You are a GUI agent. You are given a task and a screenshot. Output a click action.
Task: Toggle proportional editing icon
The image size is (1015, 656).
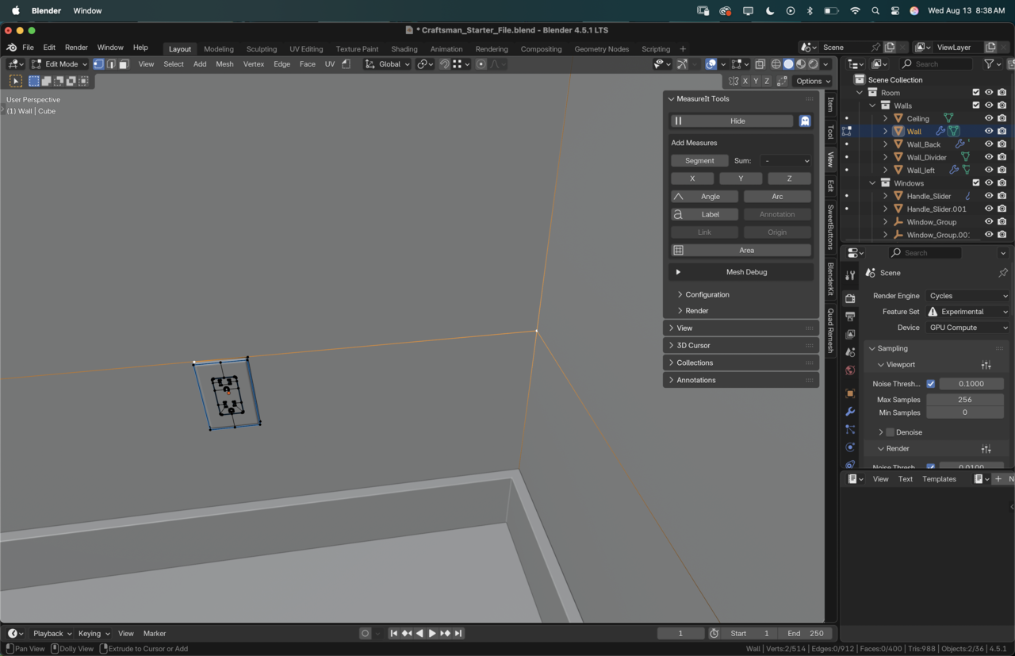[x=481, y=64]
